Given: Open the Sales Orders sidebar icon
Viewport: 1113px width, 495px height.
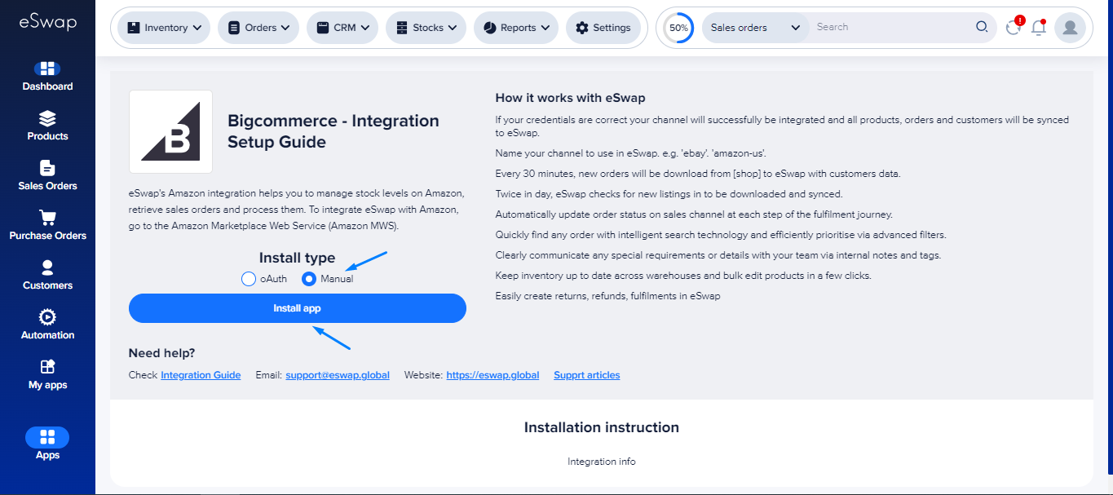Looking at the screenshot, I should (x=47, y=169).
